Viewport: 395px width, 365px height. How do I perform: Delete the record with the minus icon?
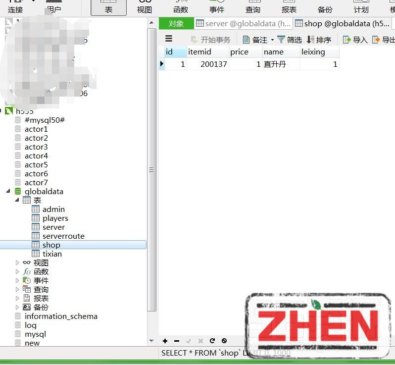pos(177,341)
